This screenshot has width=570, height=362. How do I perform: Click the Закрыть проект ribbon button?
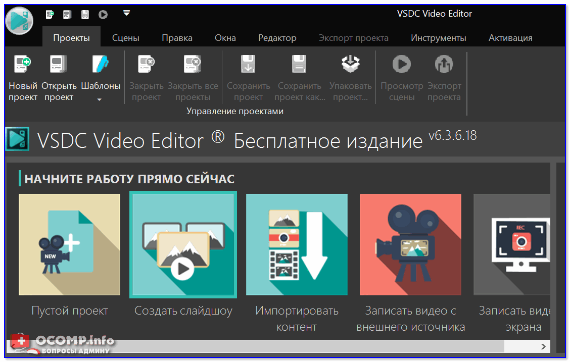(x=146, y=78)
